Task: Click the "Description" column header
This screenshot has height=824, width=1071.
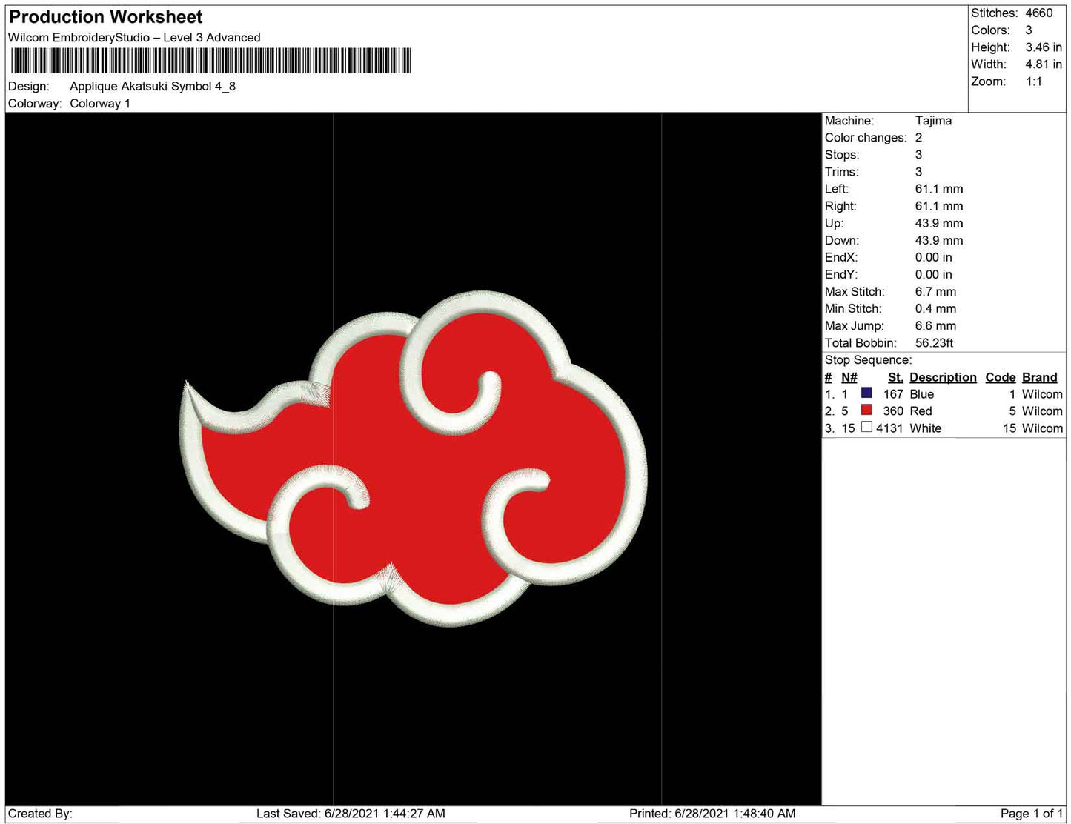Action: coord(943,377)
